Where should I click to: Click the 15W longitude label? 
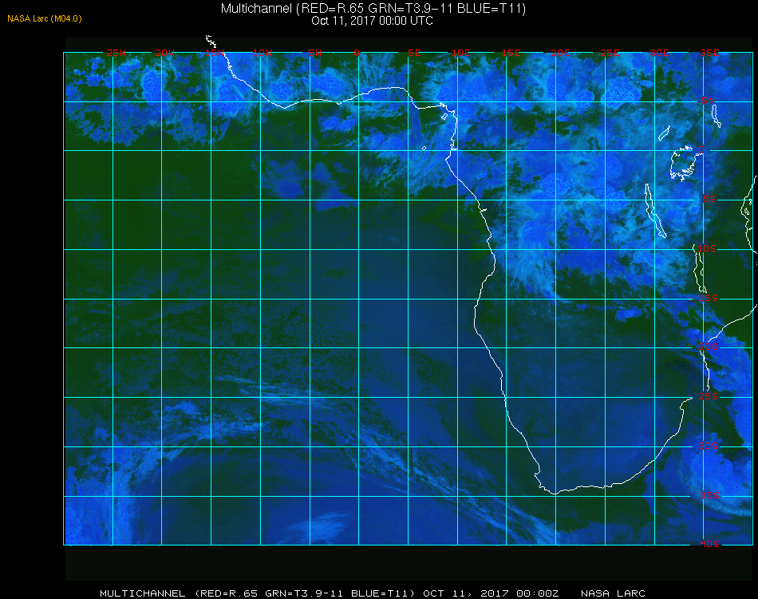click(x=214, y=53)
